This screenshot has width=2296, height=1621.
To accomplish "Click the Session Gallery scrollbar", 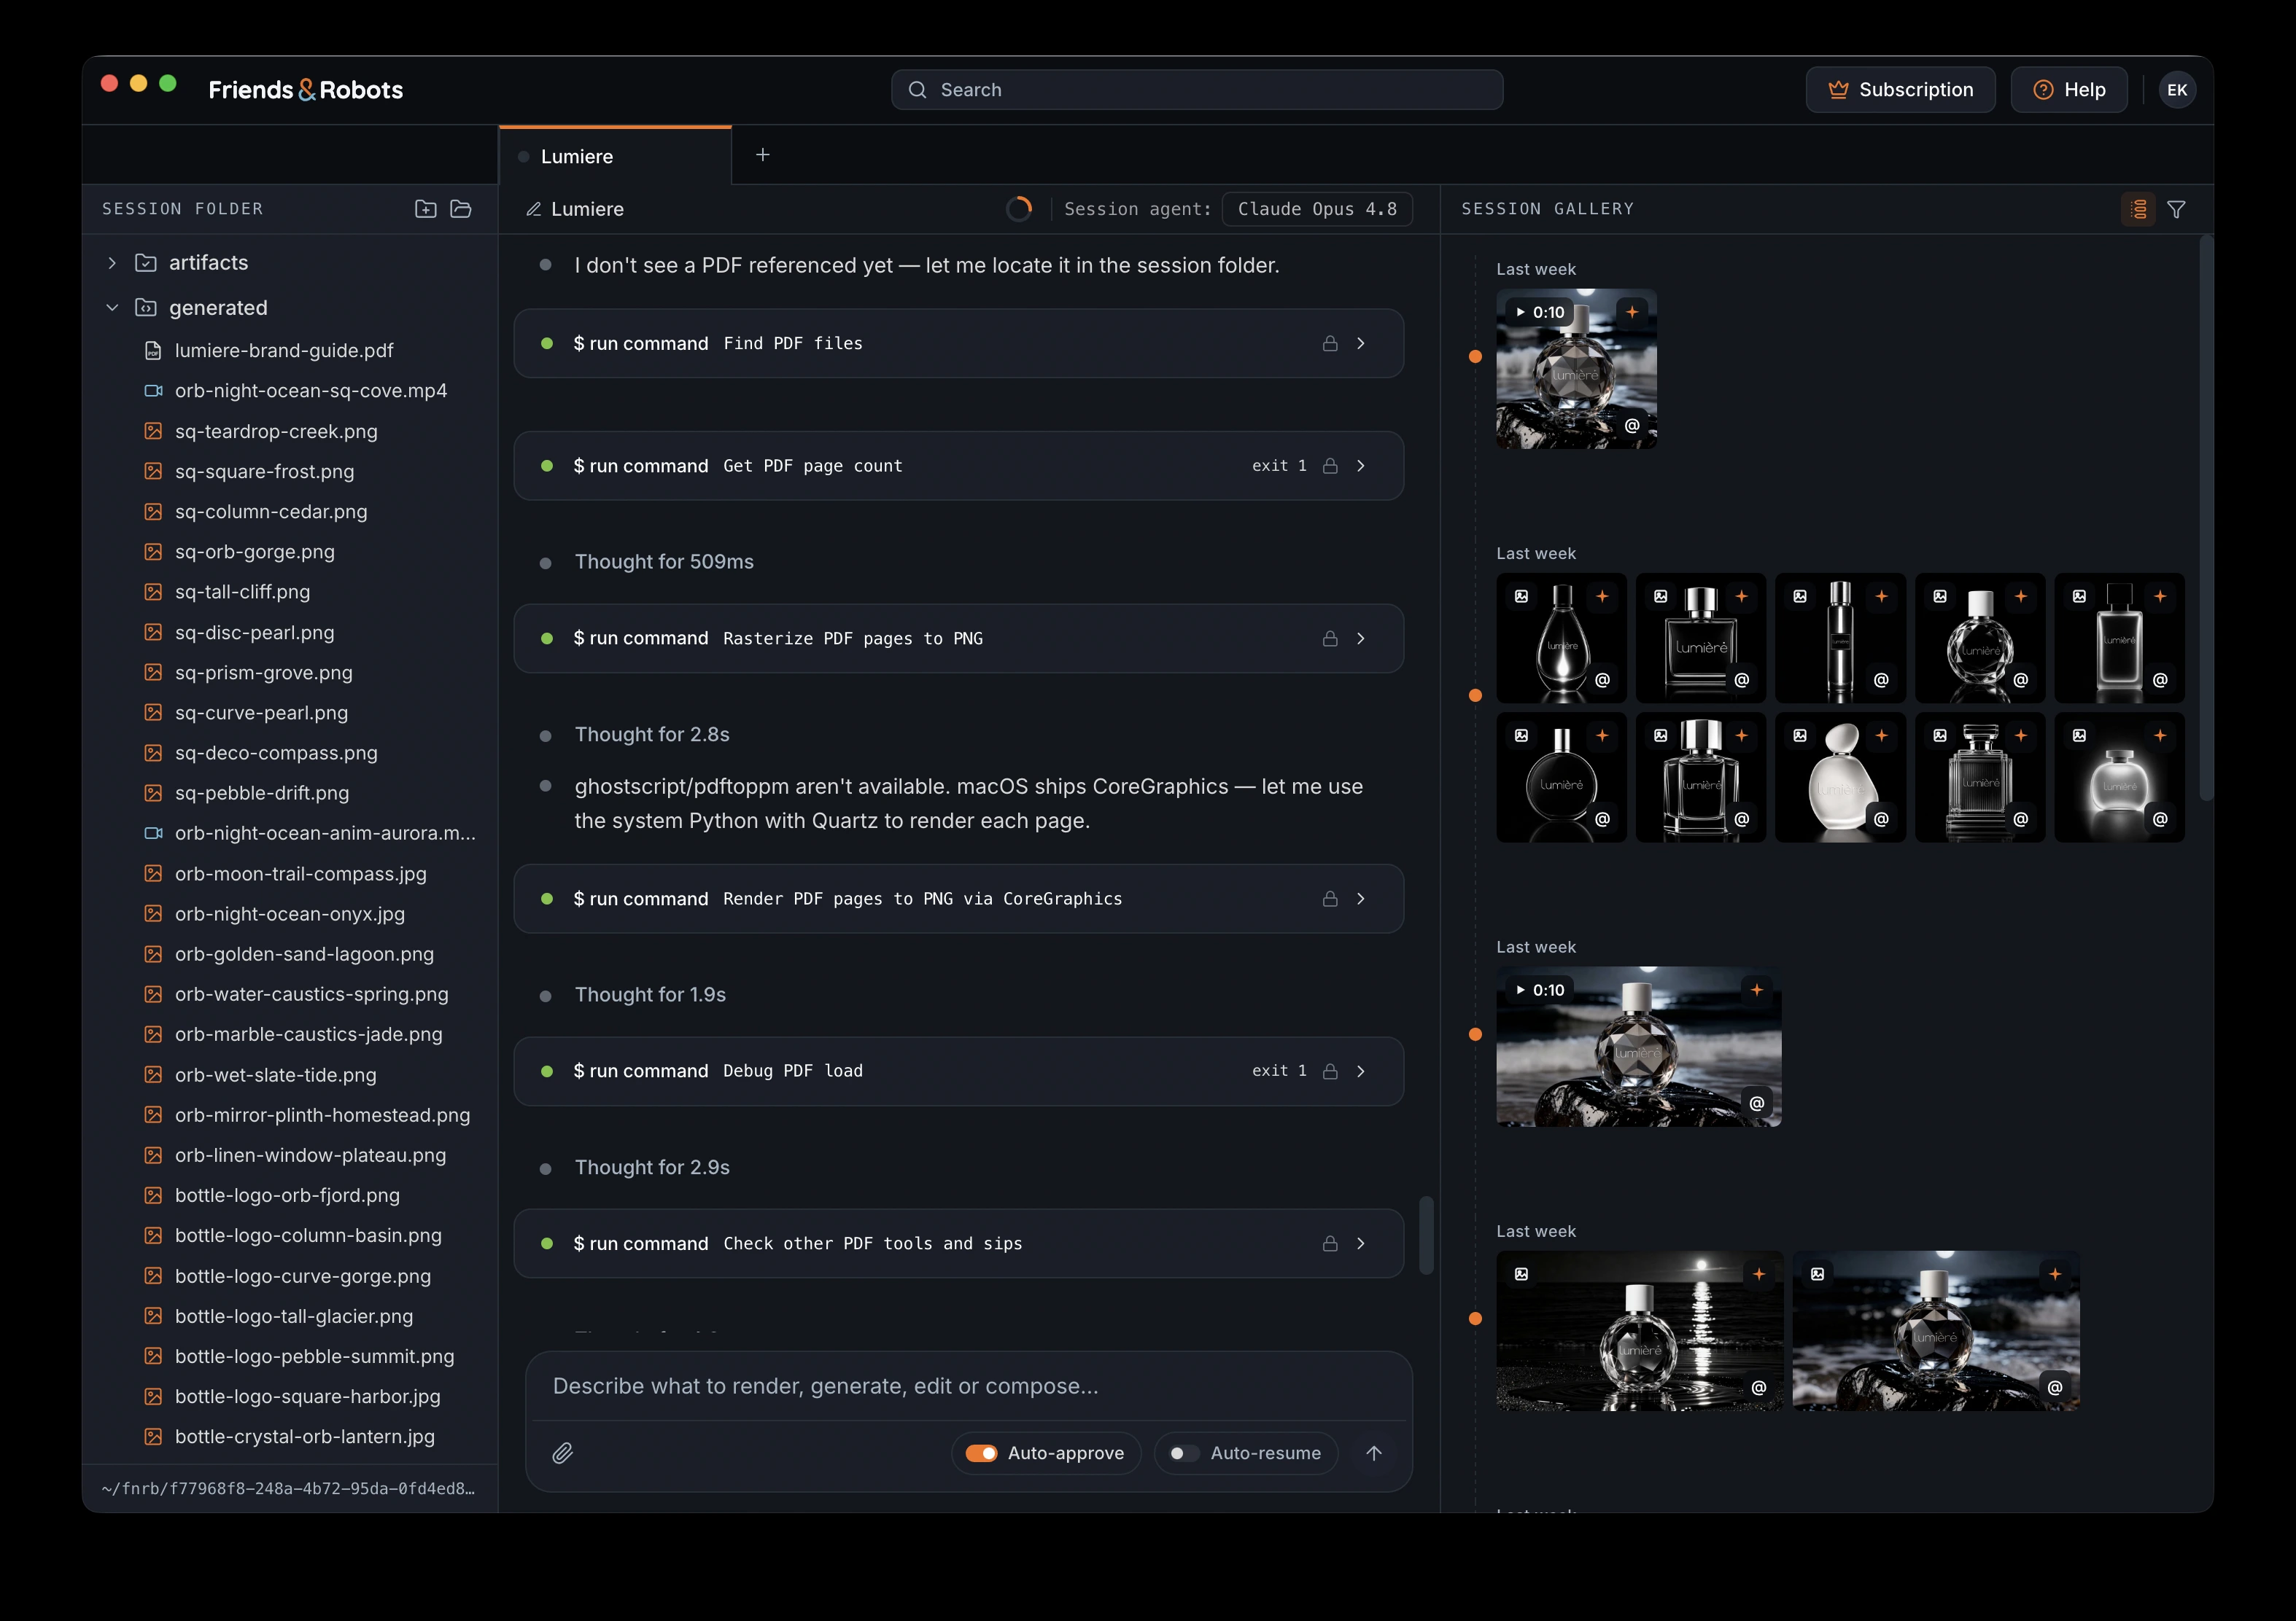I will click(2206, 517).
